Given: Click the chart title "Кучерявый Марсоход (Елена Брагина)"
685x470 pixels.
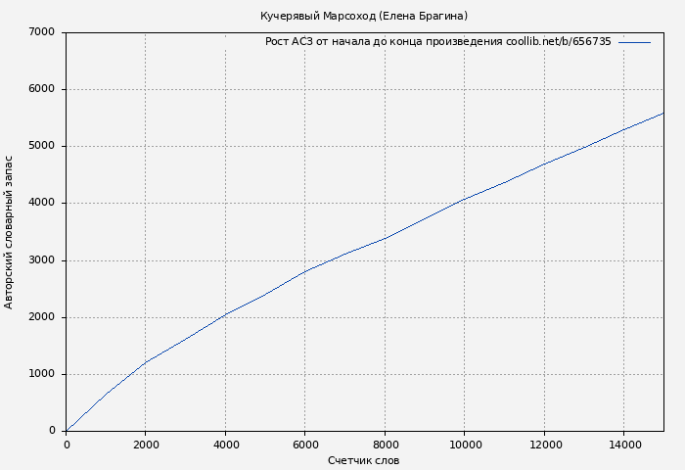Looking at the screenshot, I should [364, 16].
